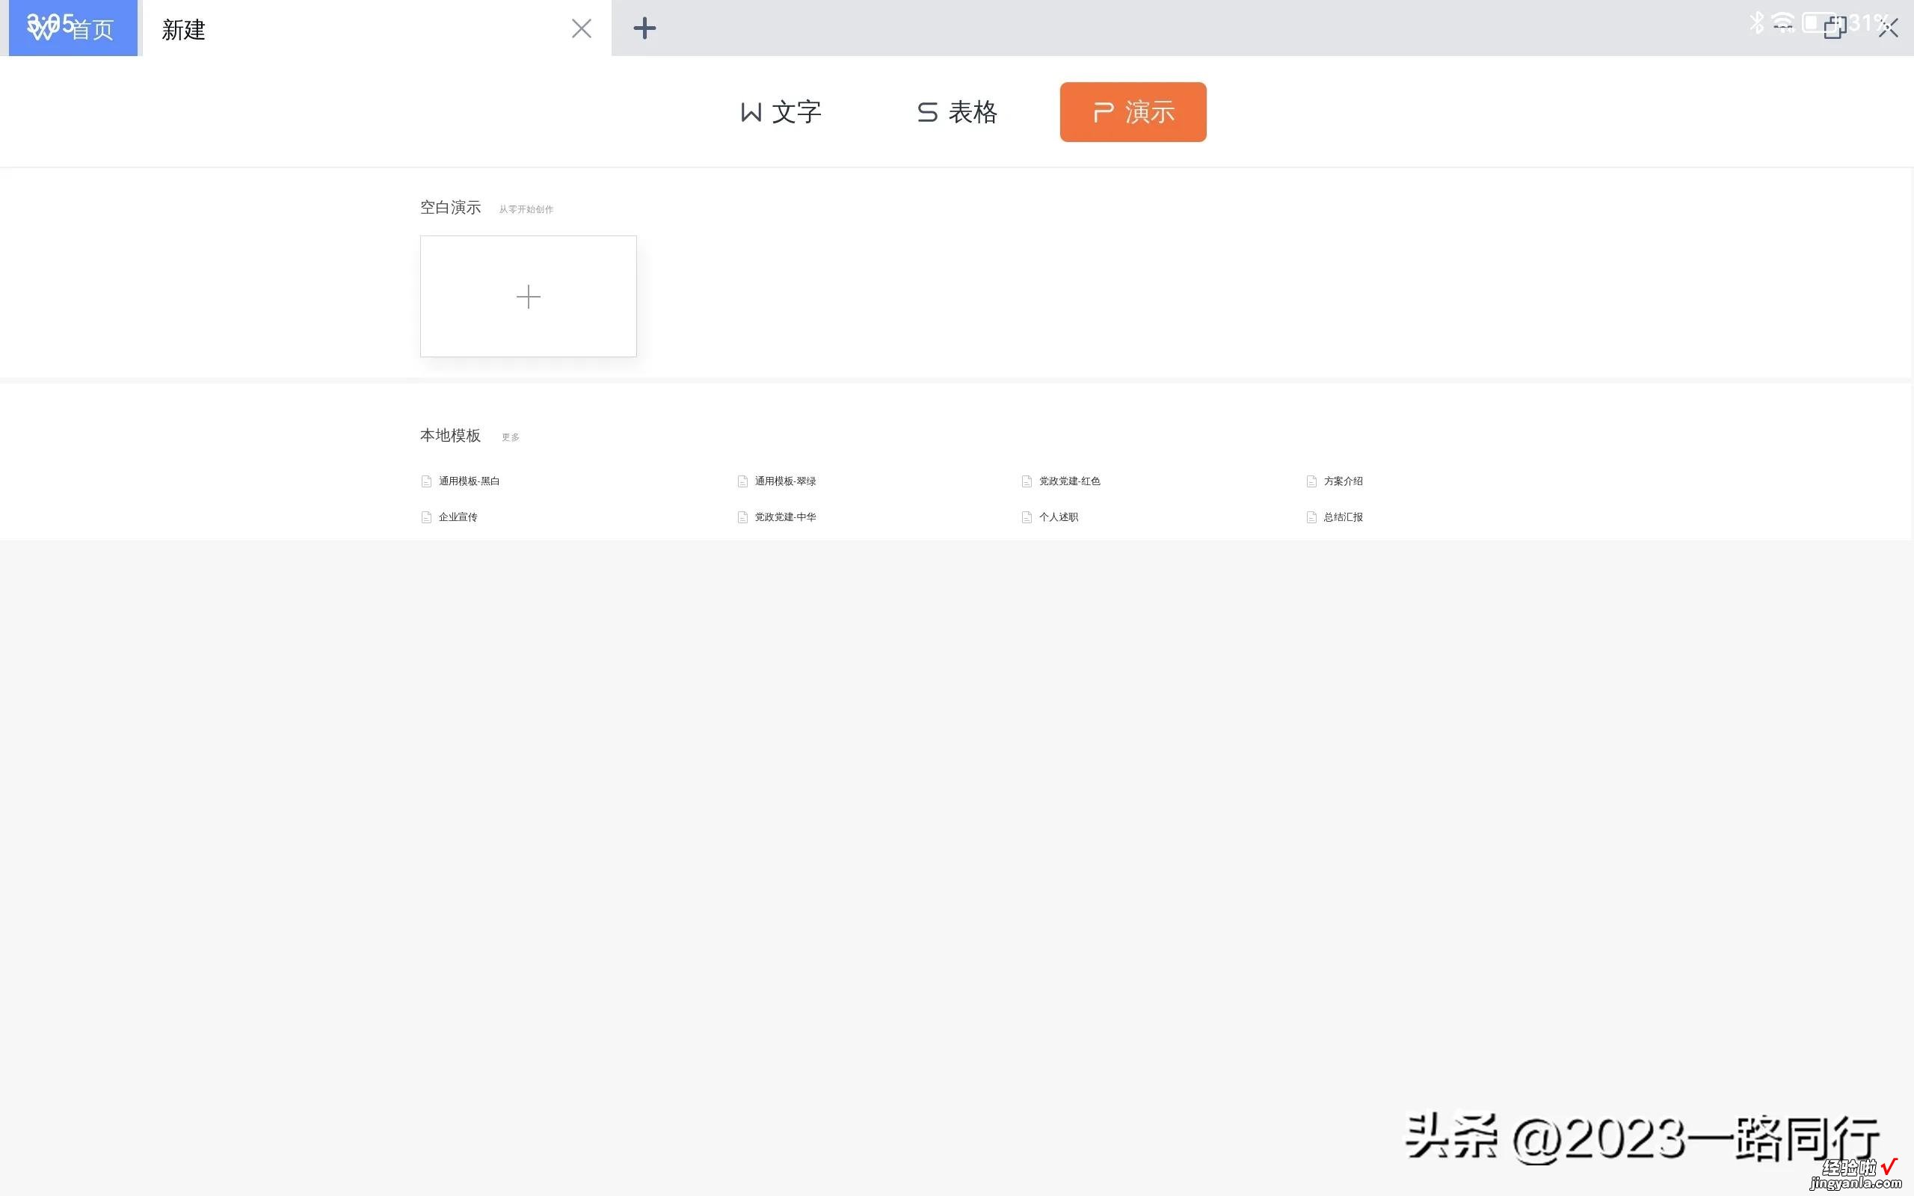The height and width of the screenshot is (1196, 1914).
Task: Click file icon beside 通用模板-黑白
Action: [426, 481]
